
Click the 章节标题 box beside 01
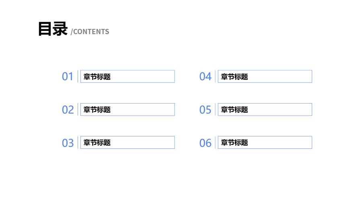128,77
